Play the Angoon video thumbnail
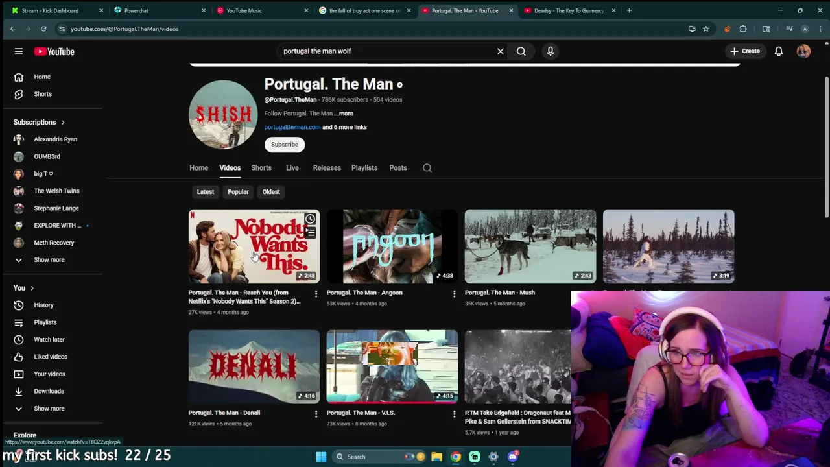The height and width of the screenshot is (467, 830). pos(392,246)
